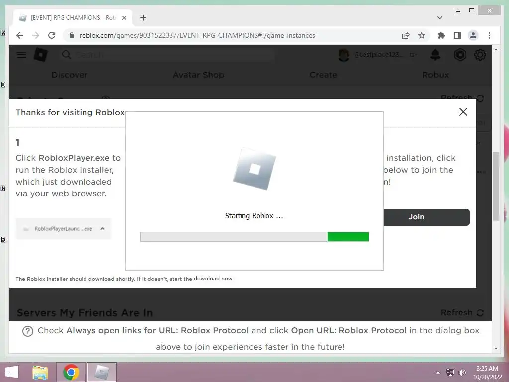Open the Robux hexagon icon
The height and width of the screenshot is (382, 509).
tap(460, 55)
